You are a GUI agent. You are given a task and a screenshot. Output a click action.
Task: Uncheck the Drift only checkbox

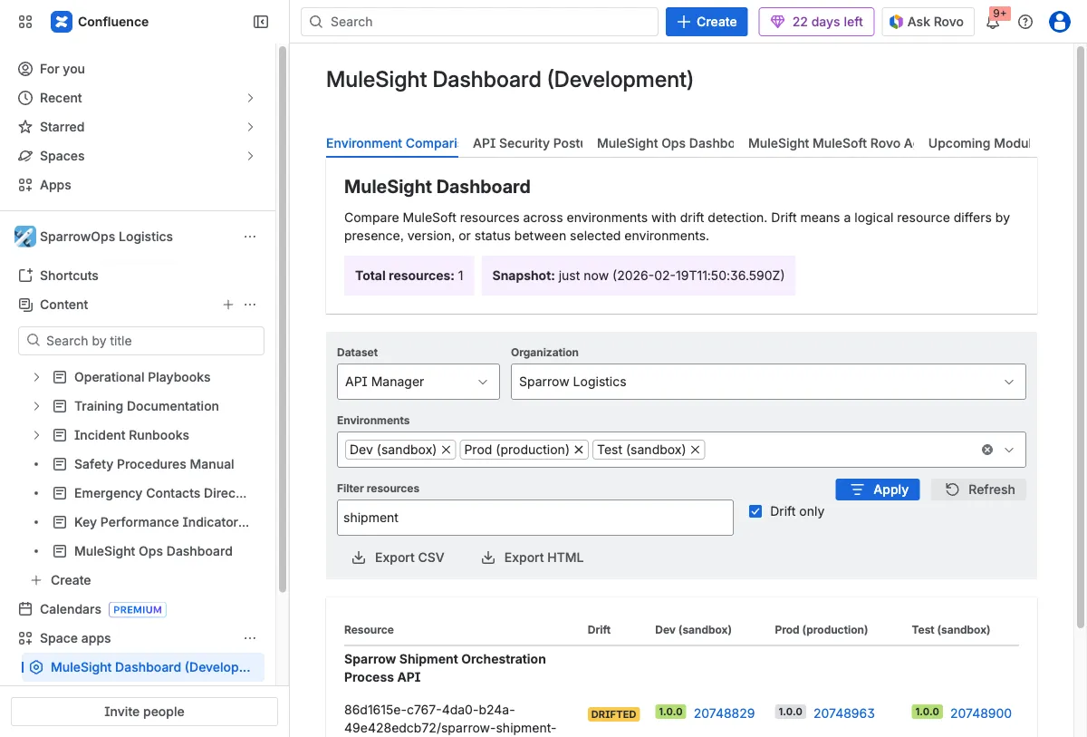click(755, 511)
